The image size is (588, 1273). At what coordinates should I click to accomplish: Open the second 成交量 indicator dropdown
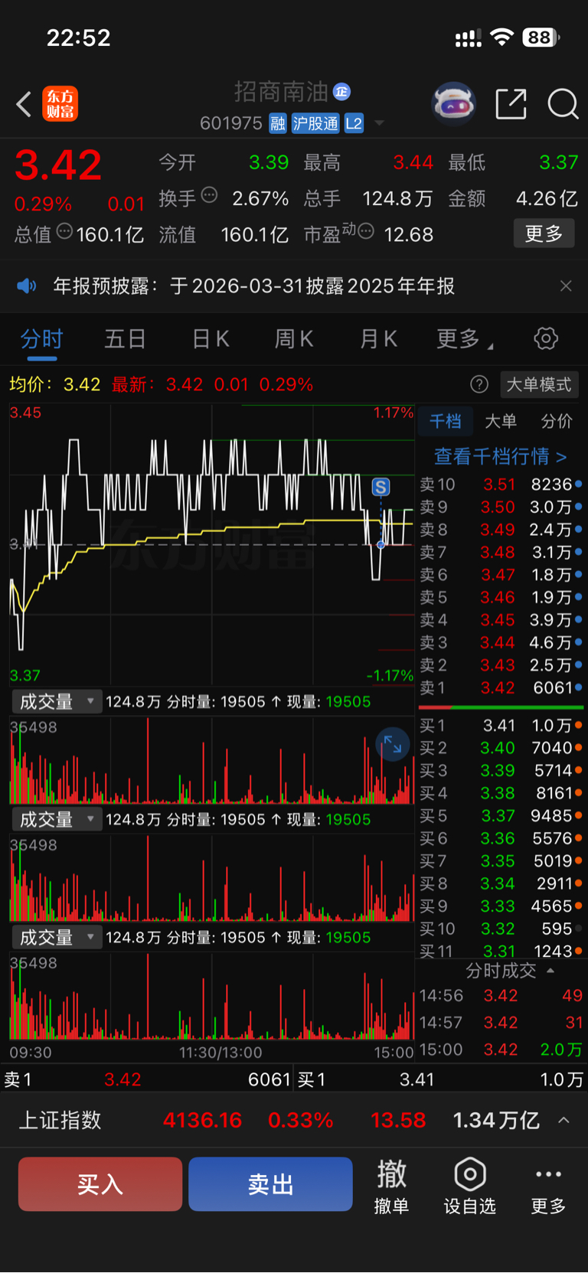point(57,820)
